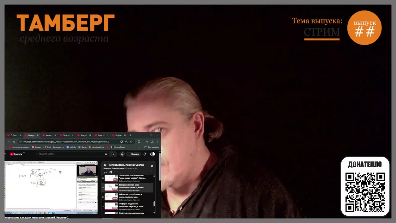Screen dimensions: 396x223
Task: Open the Chrome three-dot menu
Action: [x=158, y=142]
